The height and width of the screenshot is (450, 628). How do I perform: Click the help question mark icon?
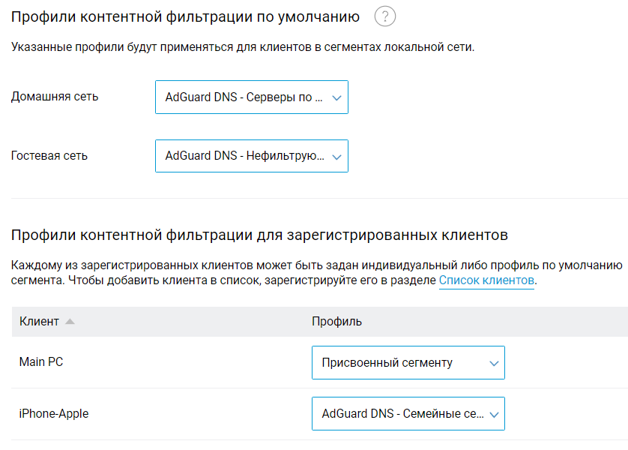pyautogui.click(x=384, y=16)
